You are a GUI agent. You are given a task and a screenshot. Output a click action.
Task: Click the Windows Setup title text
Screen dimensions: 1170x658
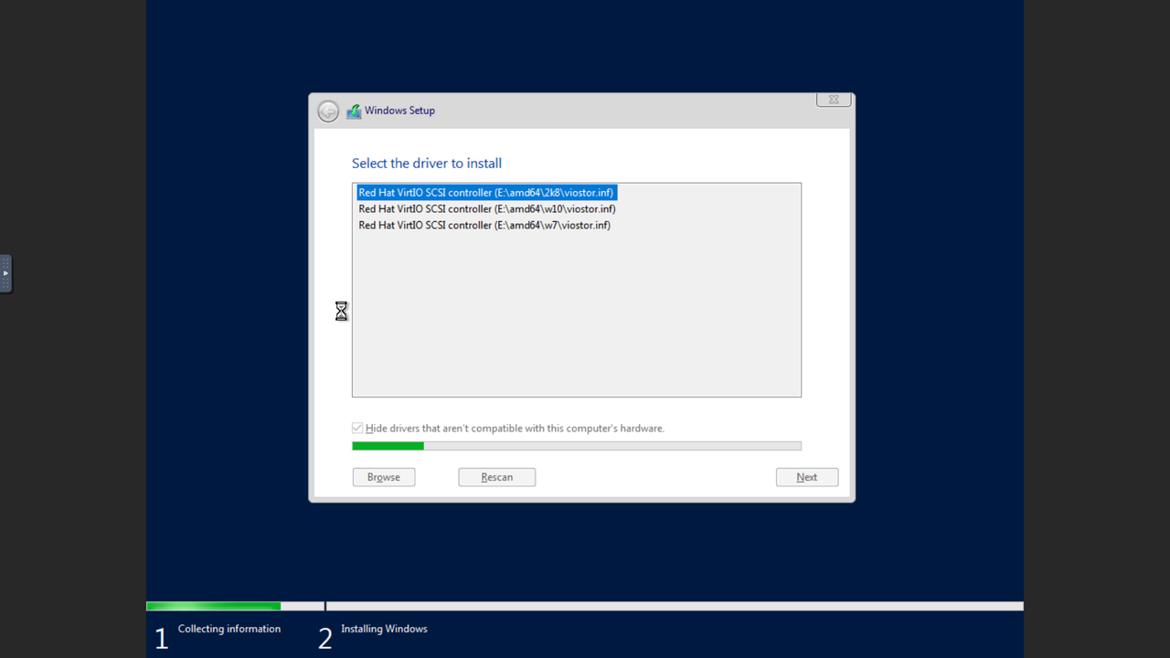(x=399, y=111)
